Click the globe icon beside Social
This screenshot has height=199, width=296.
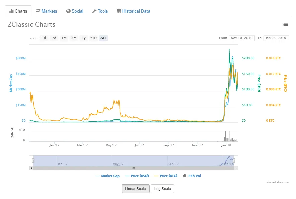point(68,11)
